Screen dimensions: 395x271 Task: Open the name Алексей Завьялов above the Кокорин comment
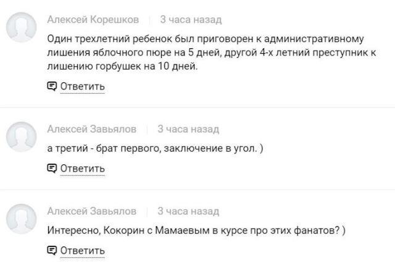pos(92,211)
